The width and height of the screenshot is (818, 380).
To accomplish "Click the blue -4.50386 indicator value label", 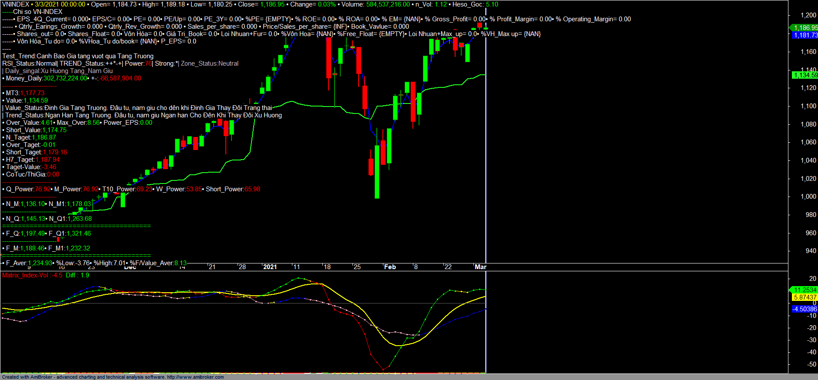I will tap(805, 309).
